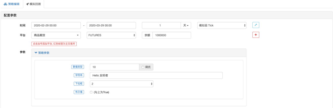Click the 字符串 label tag

coord(79,75)
